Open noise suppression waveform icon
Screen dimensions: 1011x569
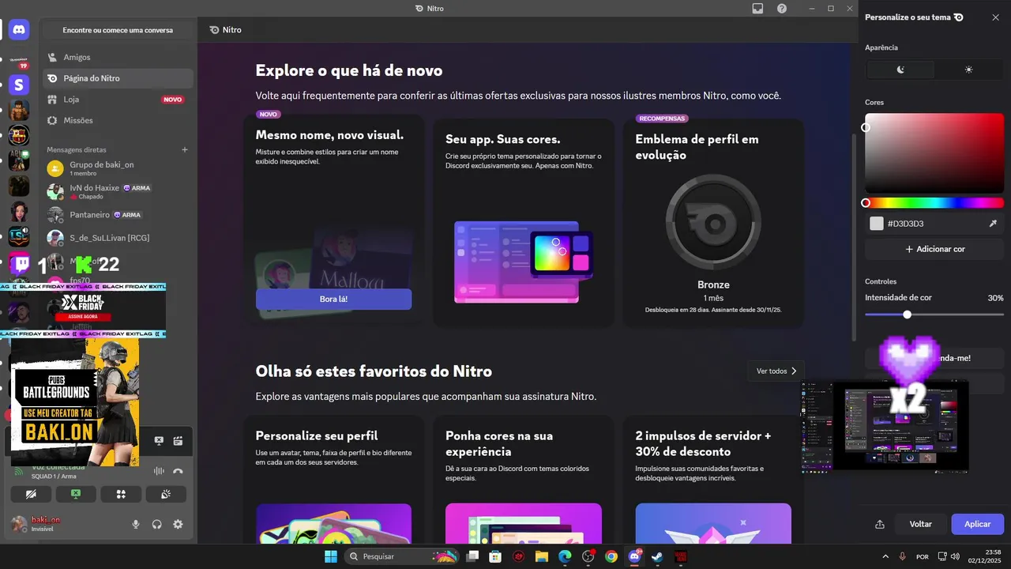(159, 471)
